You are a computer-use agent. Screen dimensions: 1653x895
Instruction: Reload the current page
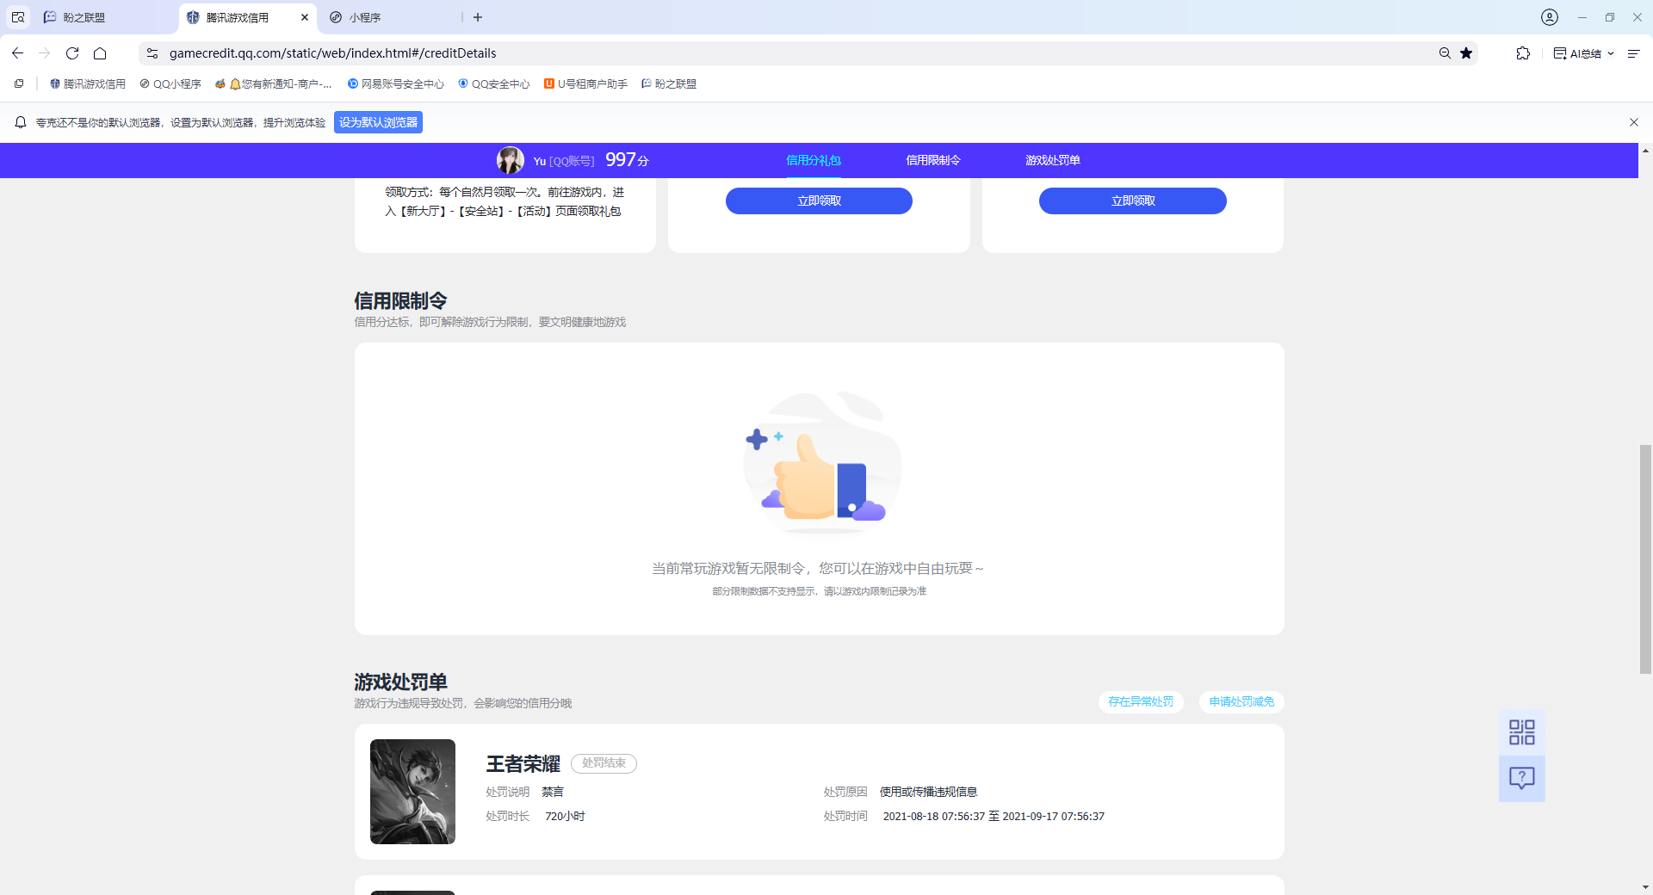click(x=72, y=53)
